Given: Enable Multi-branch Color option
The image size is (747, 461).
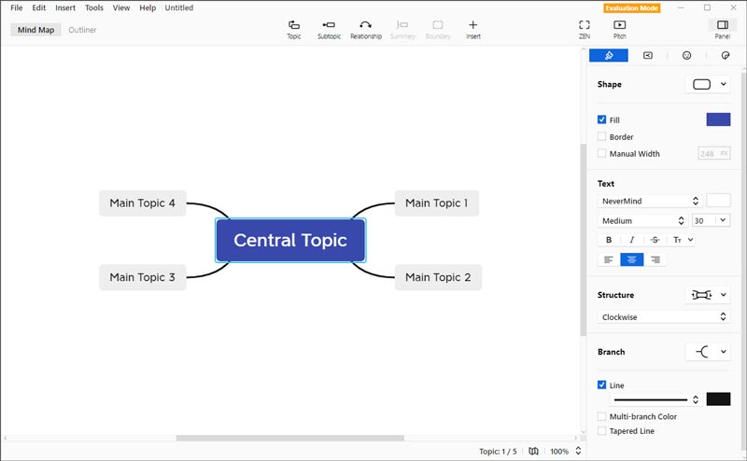Looking at the screenshot, I should 602,416.
